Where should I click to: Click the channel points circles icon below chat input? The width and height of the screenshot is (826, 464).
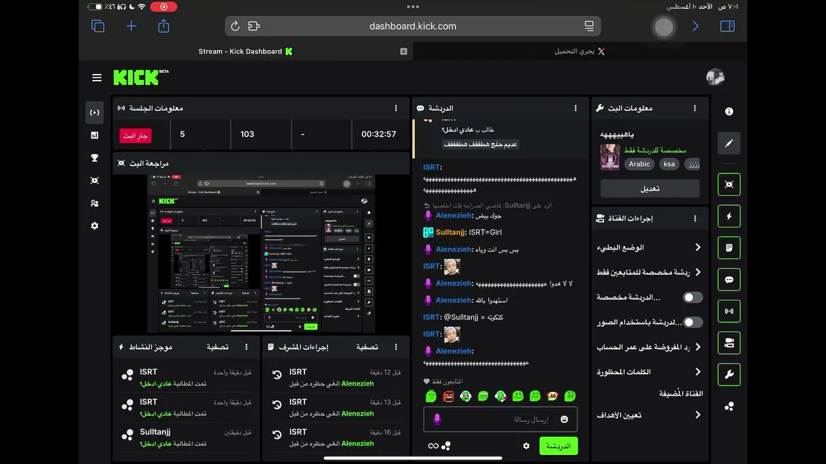(x=446, y=446)
